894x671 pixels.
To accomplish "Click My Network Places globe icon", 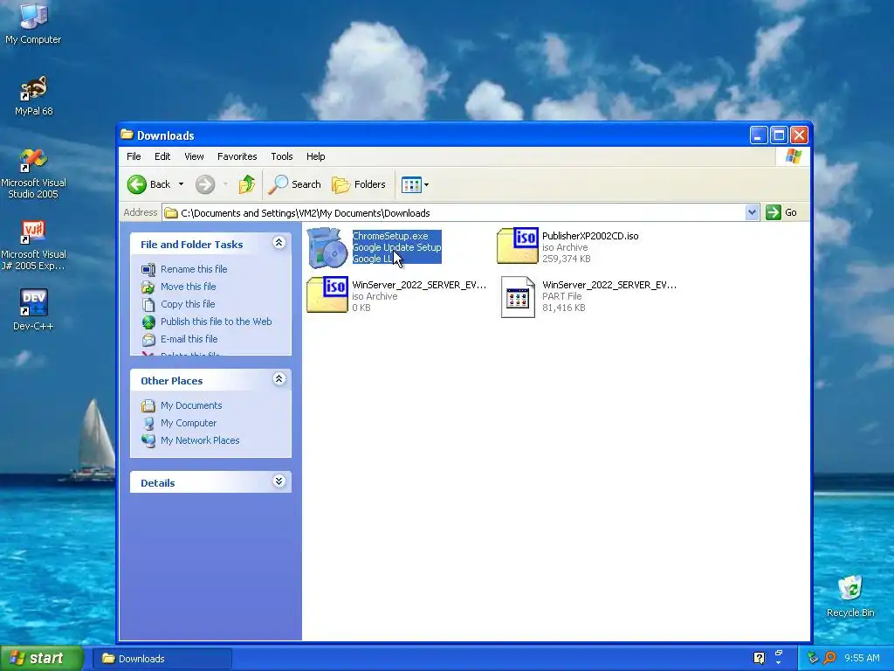I will [x=148, y=440].
